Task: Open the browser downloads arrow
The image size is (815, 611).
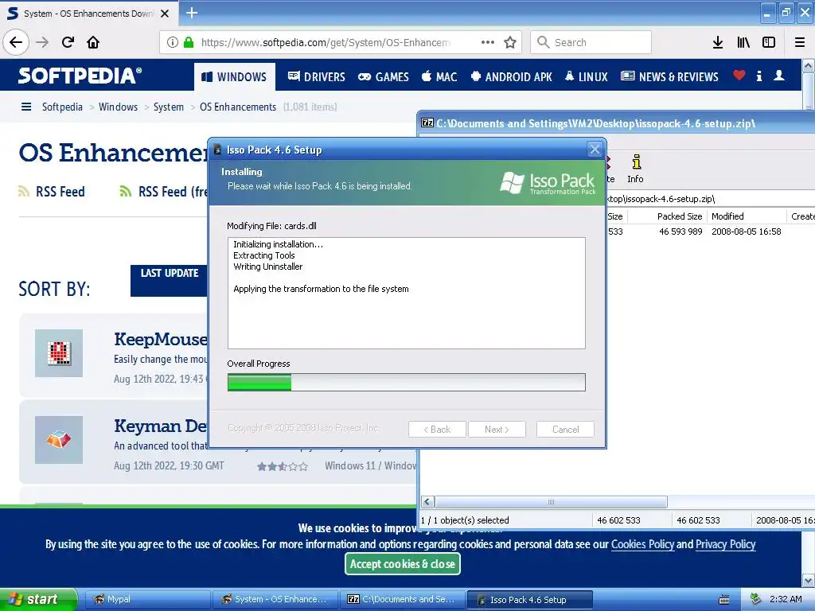Action: coord(718,42)
